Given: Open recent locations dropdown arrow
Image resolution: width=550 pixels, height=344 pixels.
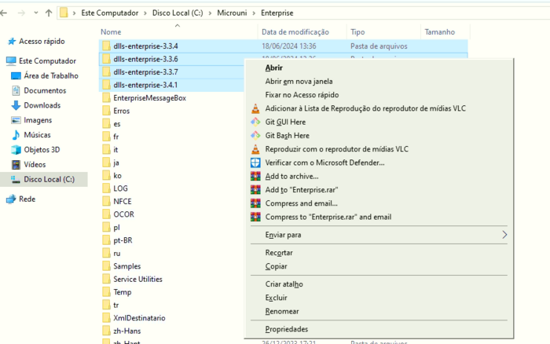Looking at the screenshot, I should click(36, 13).
